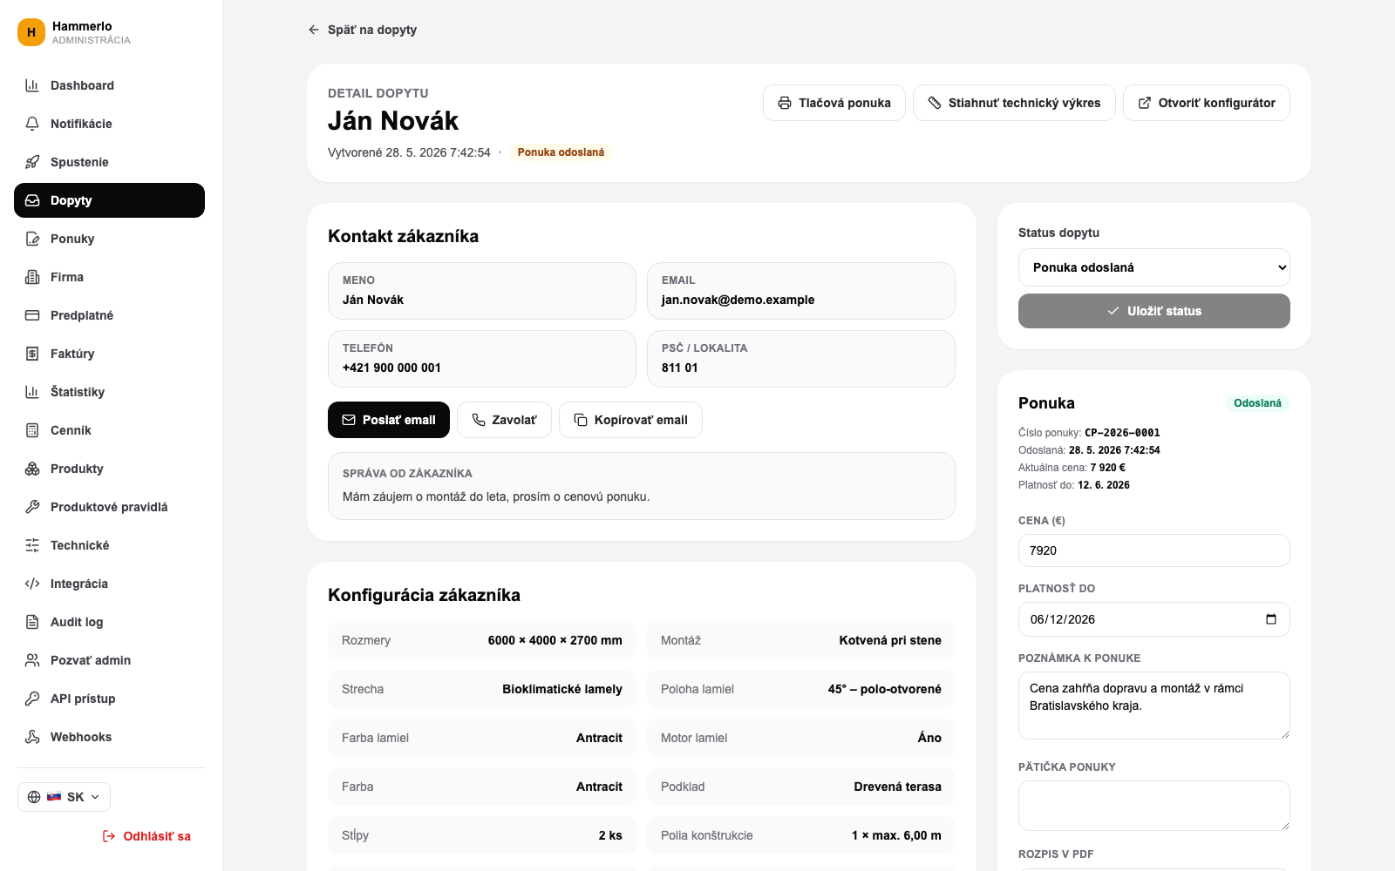Image resolution: width=1395 pixels, height=871 pixels.
Task: Open the calendar picker in Platnosť do
Action: pos(1271,619)
